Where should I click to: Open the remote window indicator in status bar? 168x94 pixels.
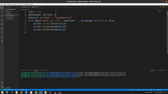coord(1,90)
